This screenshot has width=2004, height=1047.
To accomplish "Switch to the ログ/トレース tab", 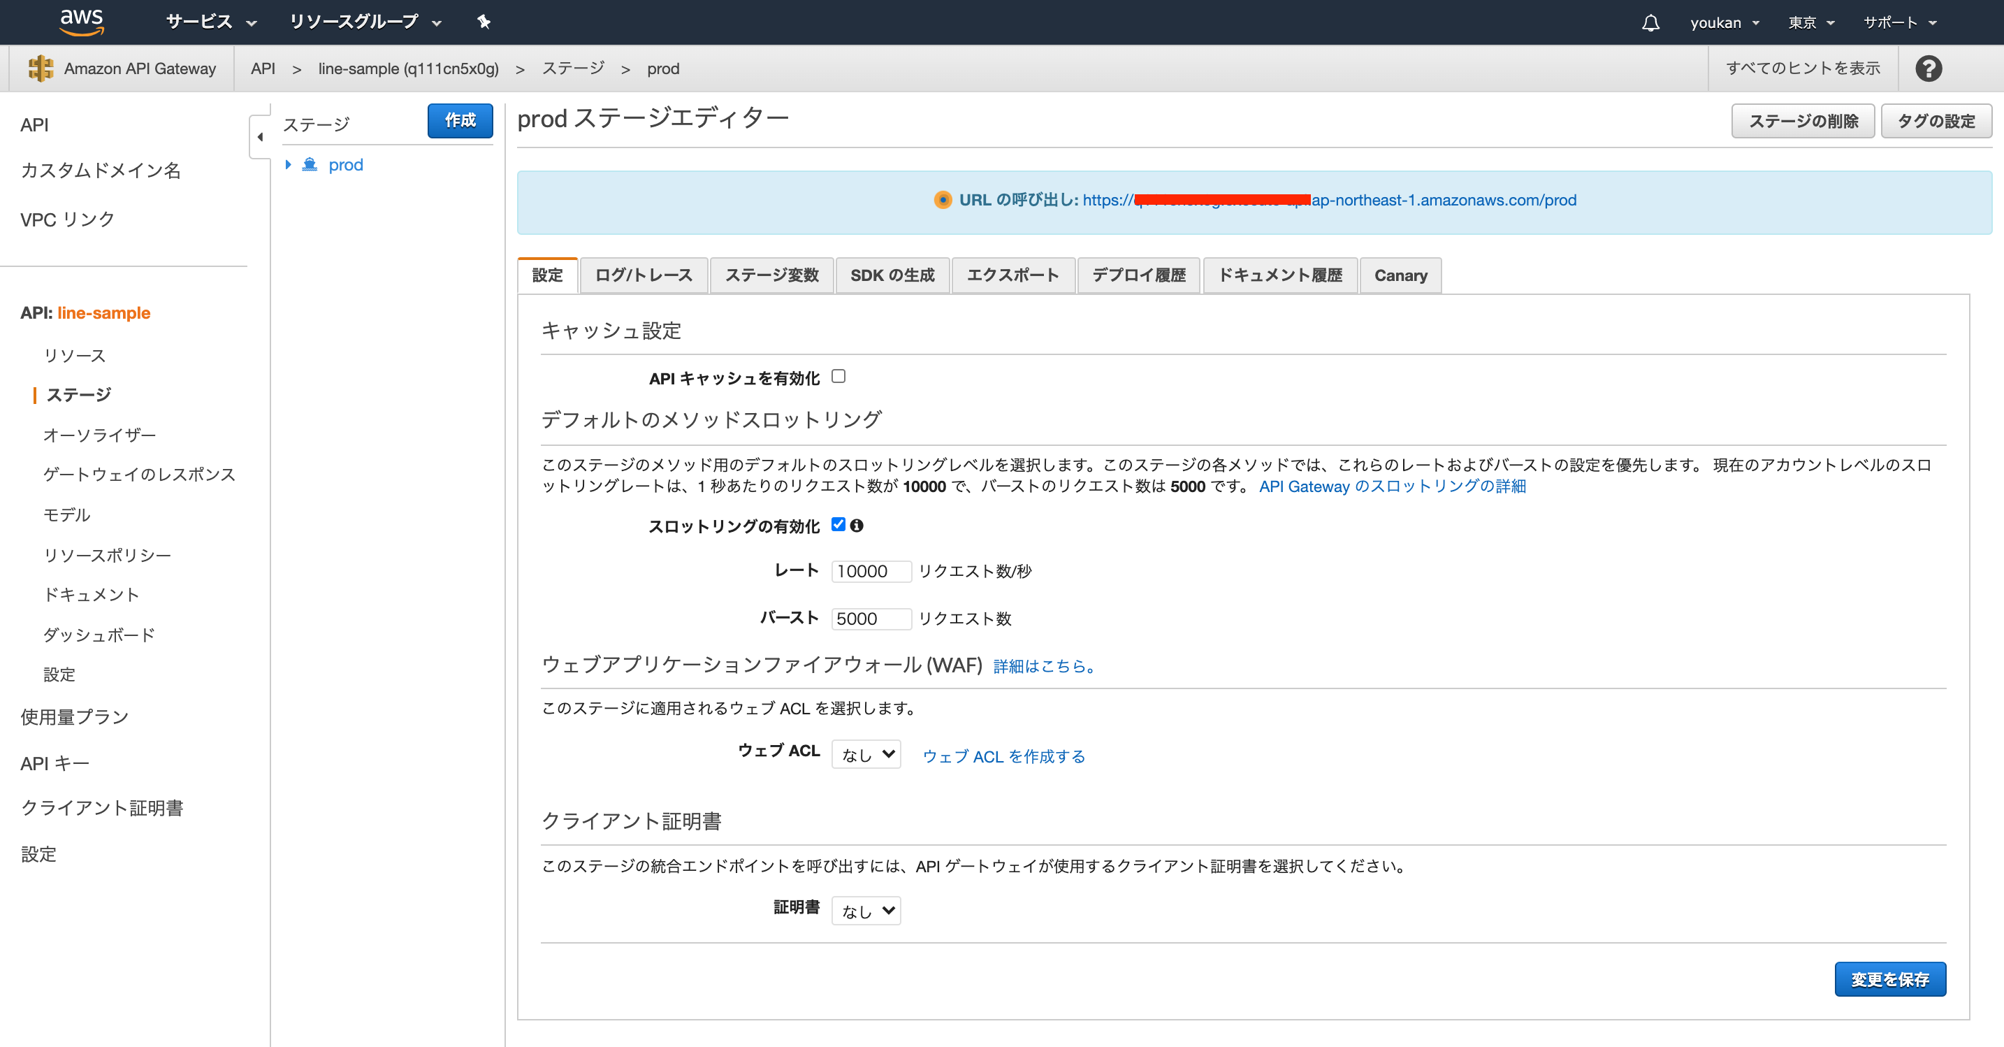I will coord(644,275).
